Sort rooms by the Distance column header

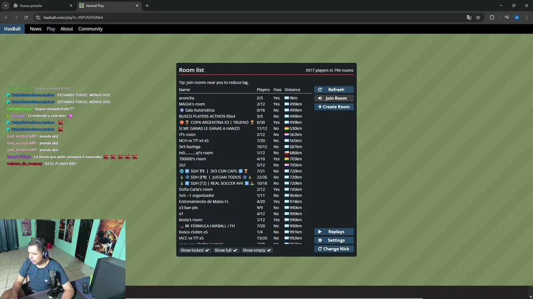(292, 90)
